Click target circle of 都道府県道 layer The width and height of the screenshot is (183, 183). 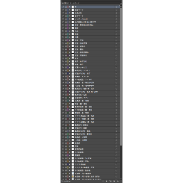pos(116,149)
